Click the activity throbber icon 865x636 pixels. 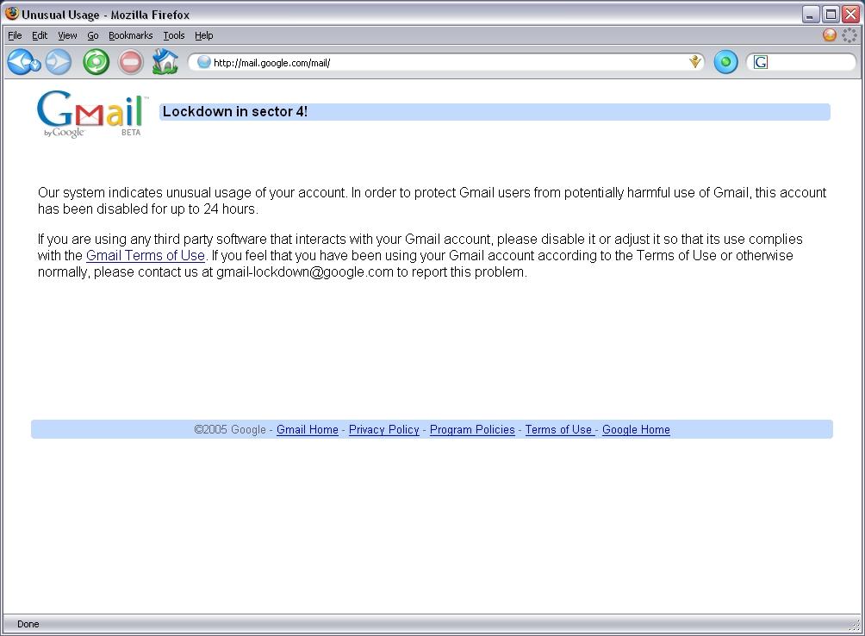click(849, 34)
